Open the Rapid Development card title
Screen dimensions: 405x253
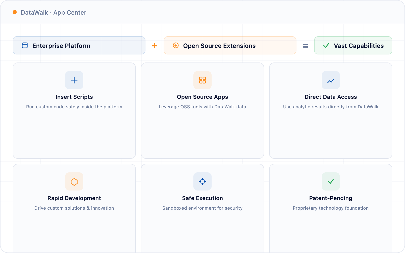[x=74, y=198]
